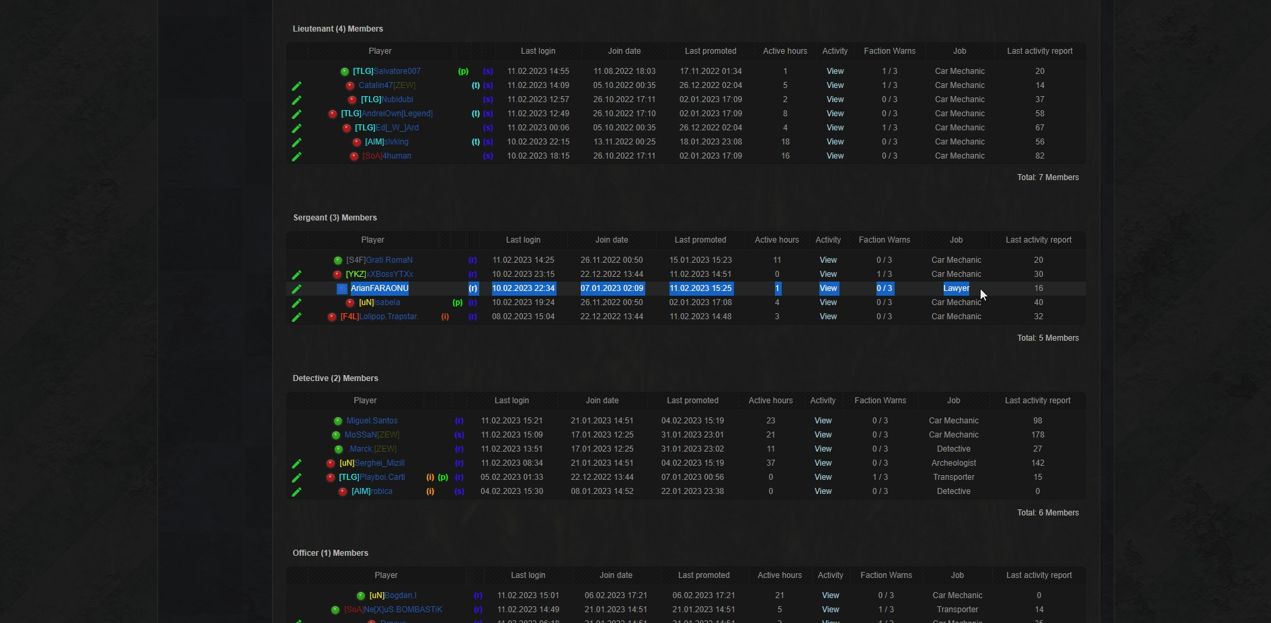Screen dimensions: 1271x623
Task: Click the red offline status dot of Catalin47[ZEW]
Action: [x=350, y=86]
